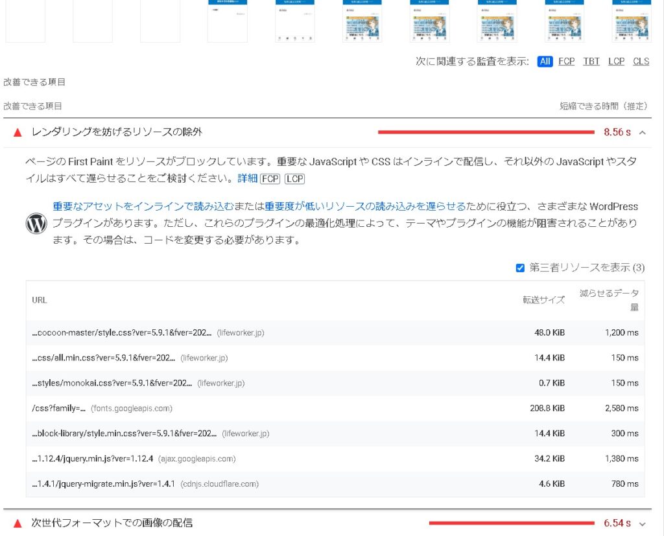Viewport: 664px width, 536px height.
Task: Open 重要度が低いリソースの読み込みを遅らせる link
Action: click(365, 207)
